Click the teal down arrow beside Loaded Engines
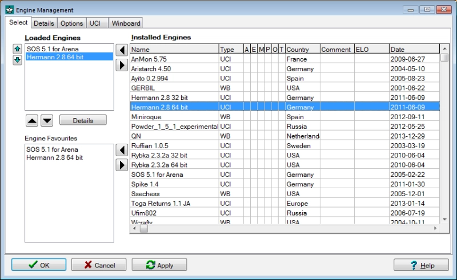 tap(18, 60)
